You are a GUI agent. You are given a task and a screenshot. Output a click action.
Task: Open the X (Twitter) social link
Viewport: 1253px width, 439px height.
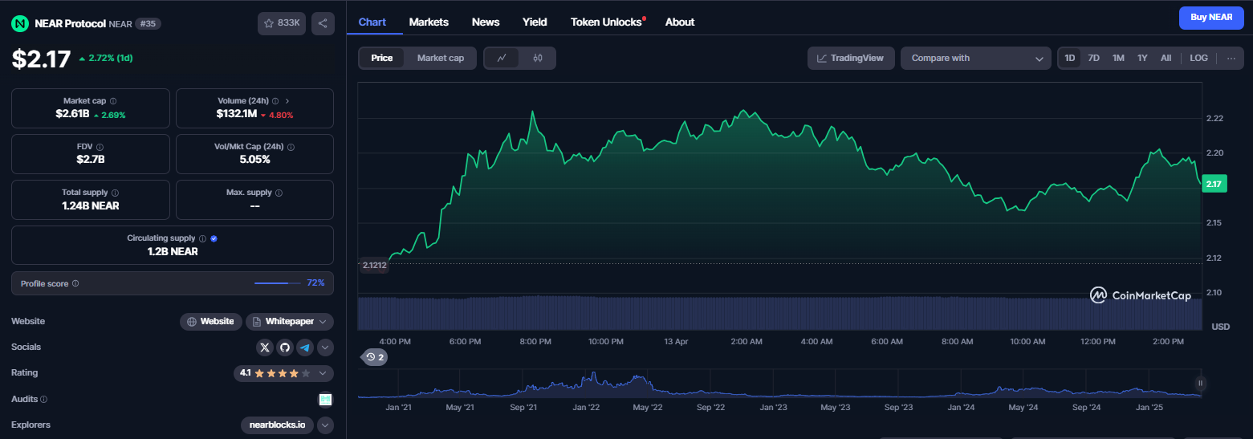pos(265,348)
